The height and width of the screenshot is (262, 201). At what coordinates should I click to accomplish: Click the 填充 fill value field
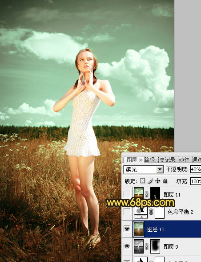pos(196,181)
